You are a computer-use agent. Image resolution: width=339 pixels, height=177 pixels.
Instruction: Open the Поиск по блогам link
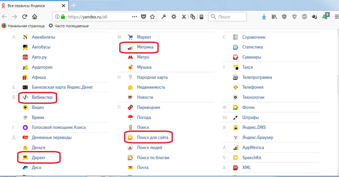pos(153,157)
